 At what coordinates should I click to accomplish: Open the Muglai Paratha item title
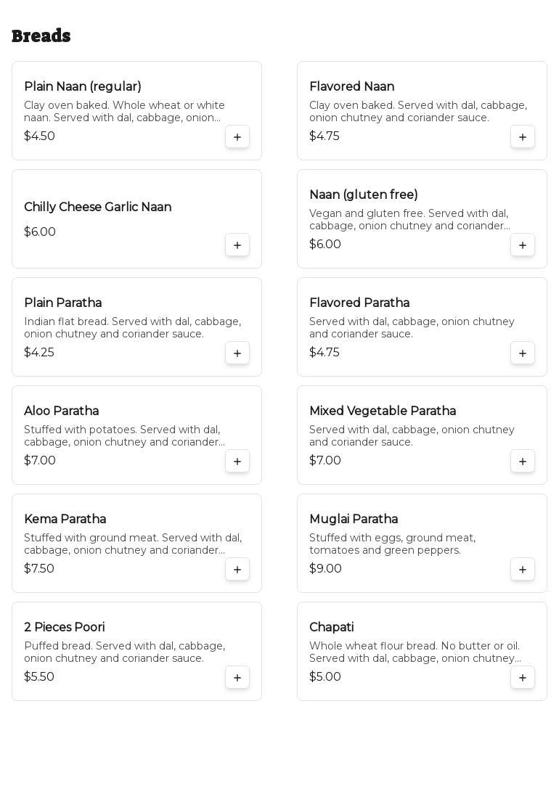tap(354, 519)
